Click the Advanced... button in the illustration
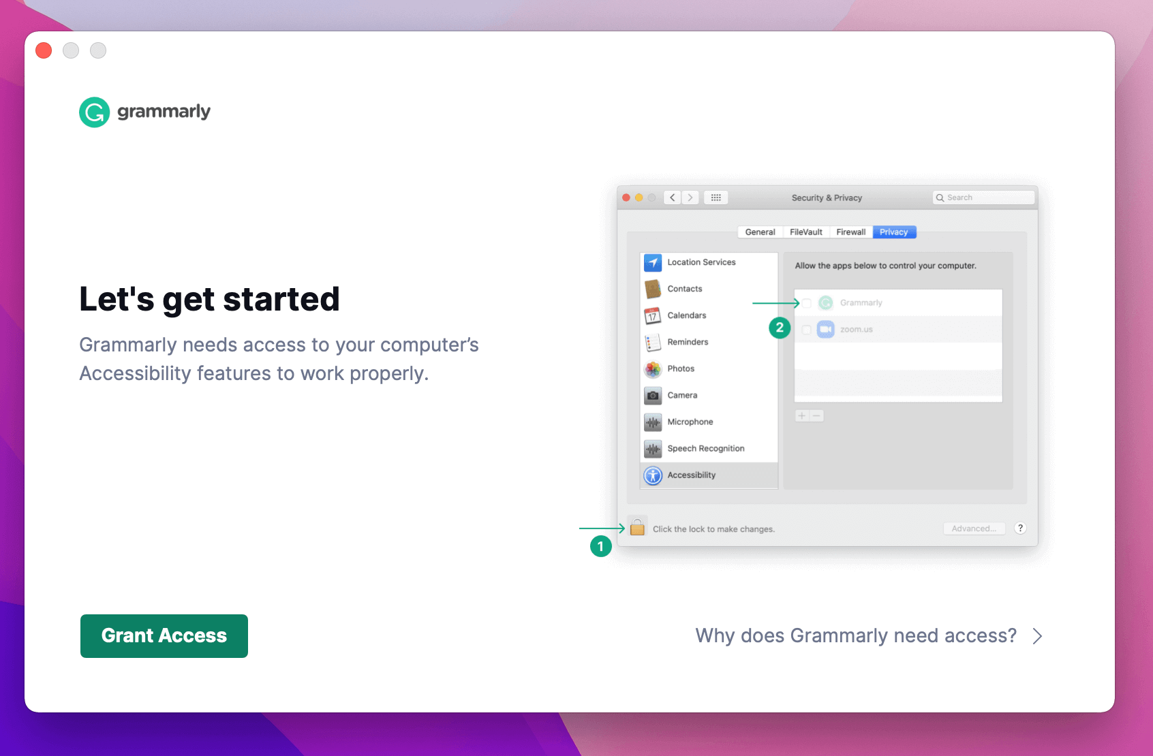The width and height of the screenshot is (1153, 756). (x=974, y=529)
